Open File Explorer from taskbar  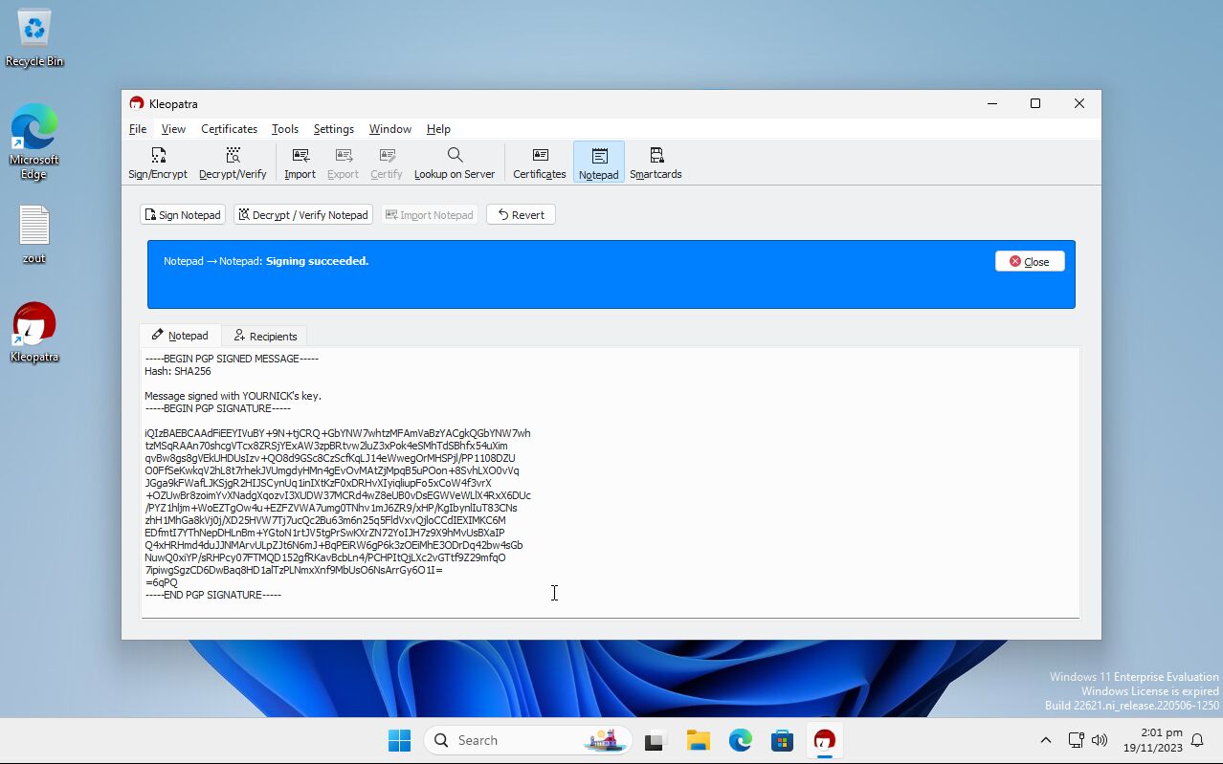(x=698, y=740)
